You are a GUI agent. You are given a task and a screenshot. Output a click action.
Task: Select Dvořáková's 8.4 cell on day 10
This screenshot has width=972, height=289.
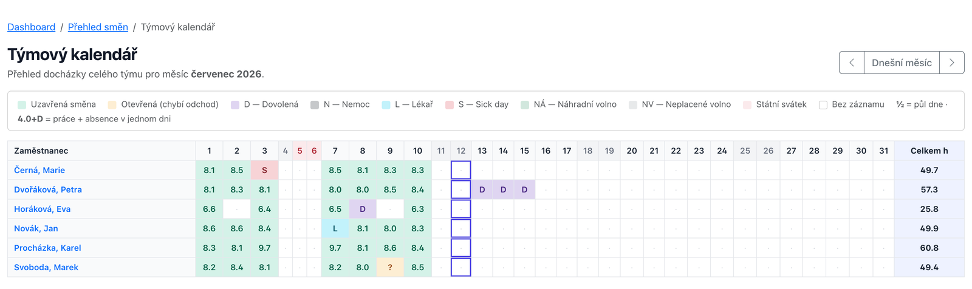pyautogui.click(x=417, y=189)
